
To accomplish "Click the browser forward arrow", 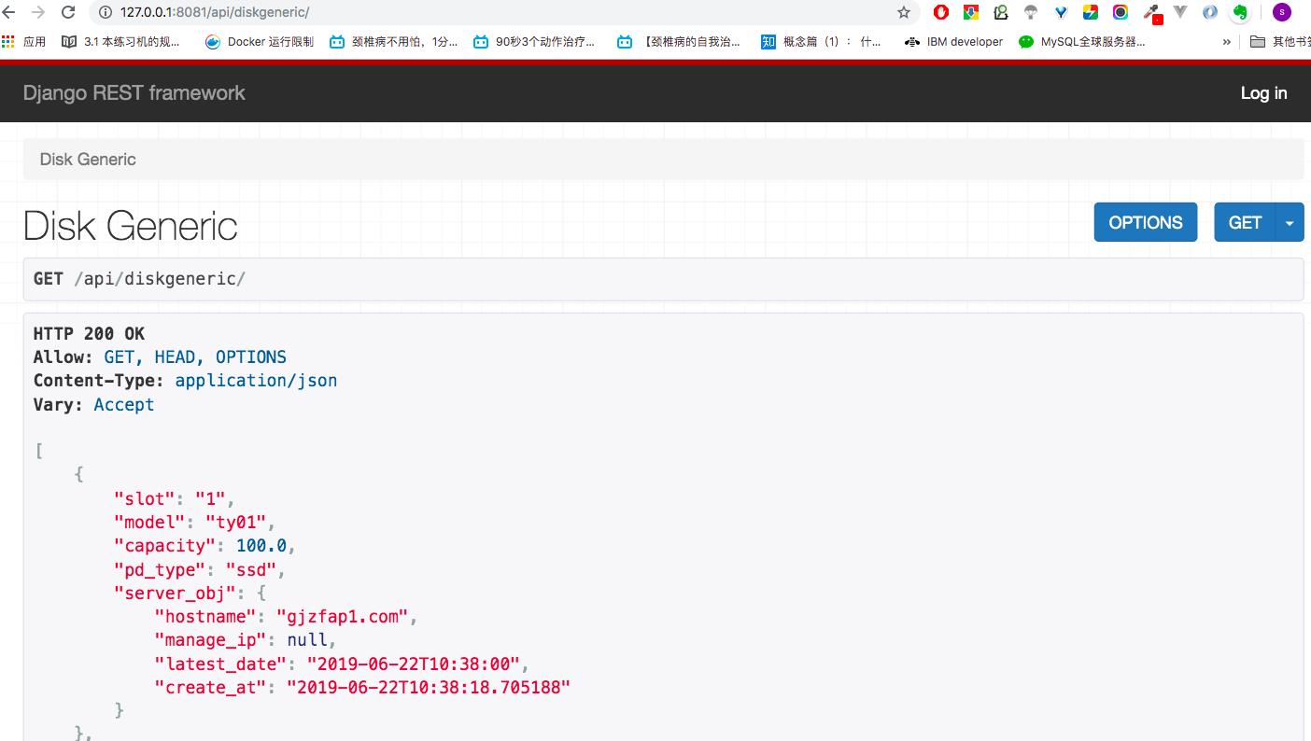I will 38,12.
